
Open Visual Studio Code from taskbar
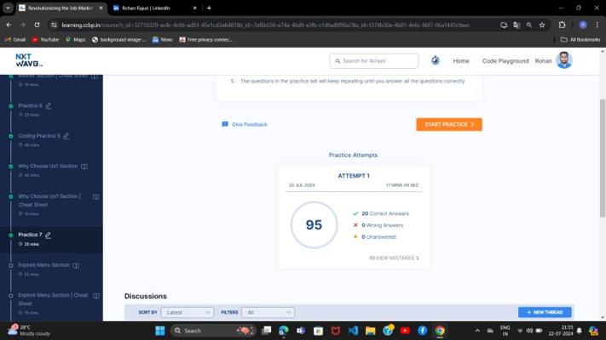point(353,331)
